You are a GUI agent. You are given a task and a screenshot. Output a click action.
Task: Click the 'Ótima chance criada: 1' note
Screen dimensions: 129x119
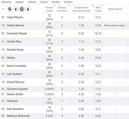tap(115, 25)
